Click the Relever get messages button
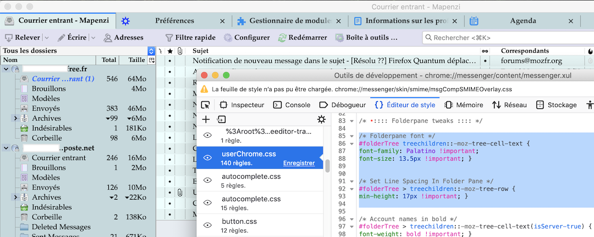Image resolution: width=594 pixels, height=237 pixels. (23, 38)
